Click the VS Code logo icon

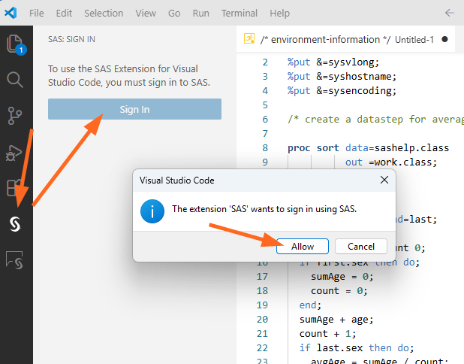pyautogui.click(x=11, y=13)
